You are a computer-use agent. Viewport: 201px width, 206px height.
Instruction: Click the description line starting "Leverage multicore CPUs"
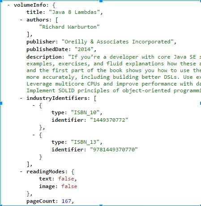point(114,84)
